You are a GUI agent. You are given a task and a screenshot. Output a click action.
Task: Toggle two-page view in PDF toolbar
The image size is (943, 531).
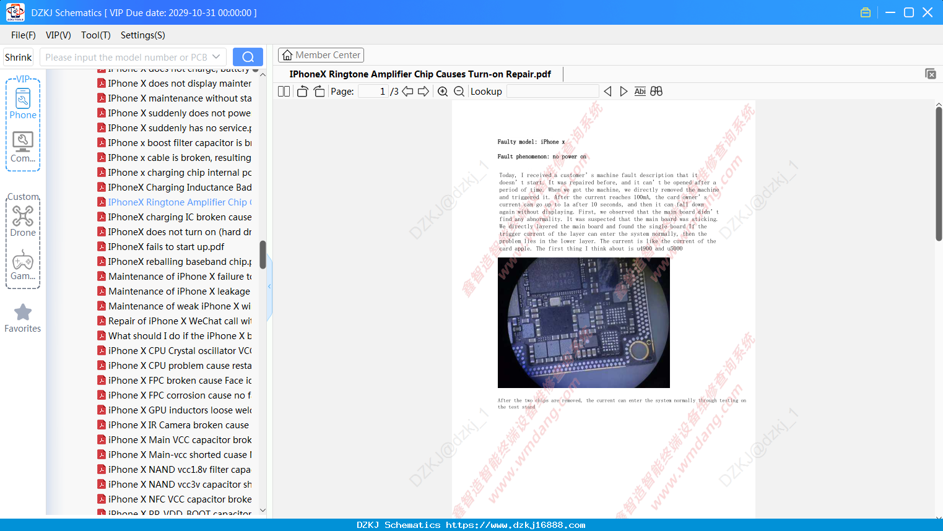pos(284,92)
